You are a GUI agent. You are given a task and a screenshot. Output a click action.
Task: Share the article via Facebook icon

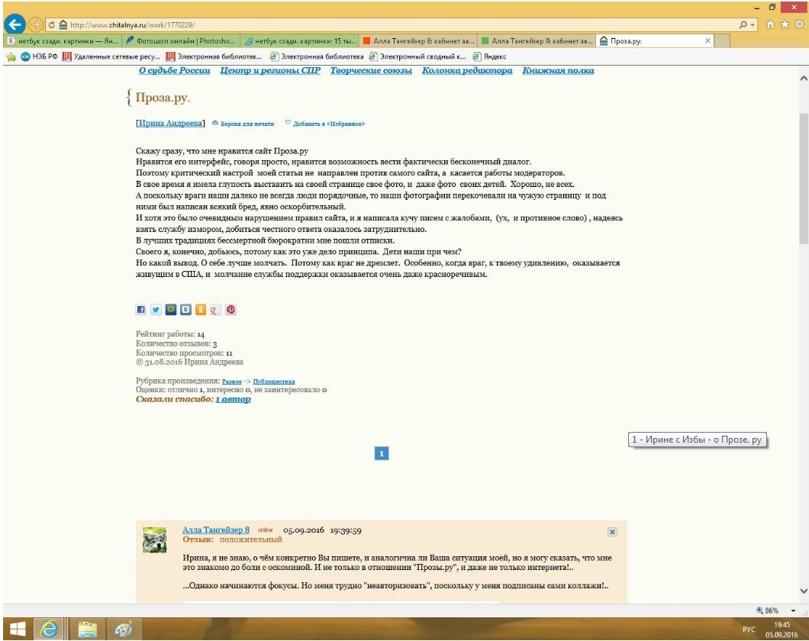click(x=141, y=309)
